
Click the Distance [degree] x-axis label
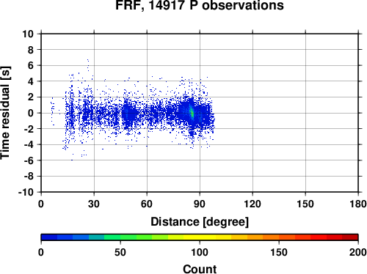[x=200, y=222]
